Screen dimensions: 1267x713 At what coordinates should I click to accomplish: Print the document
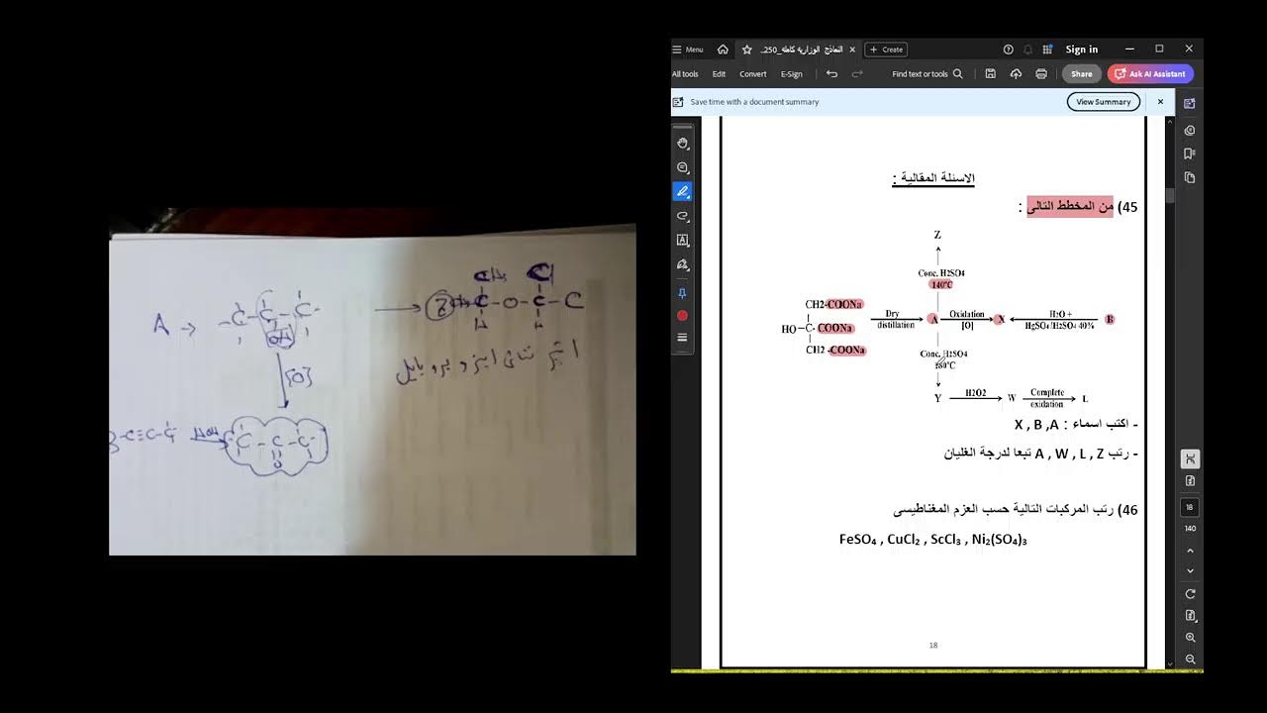(1041, 74)
